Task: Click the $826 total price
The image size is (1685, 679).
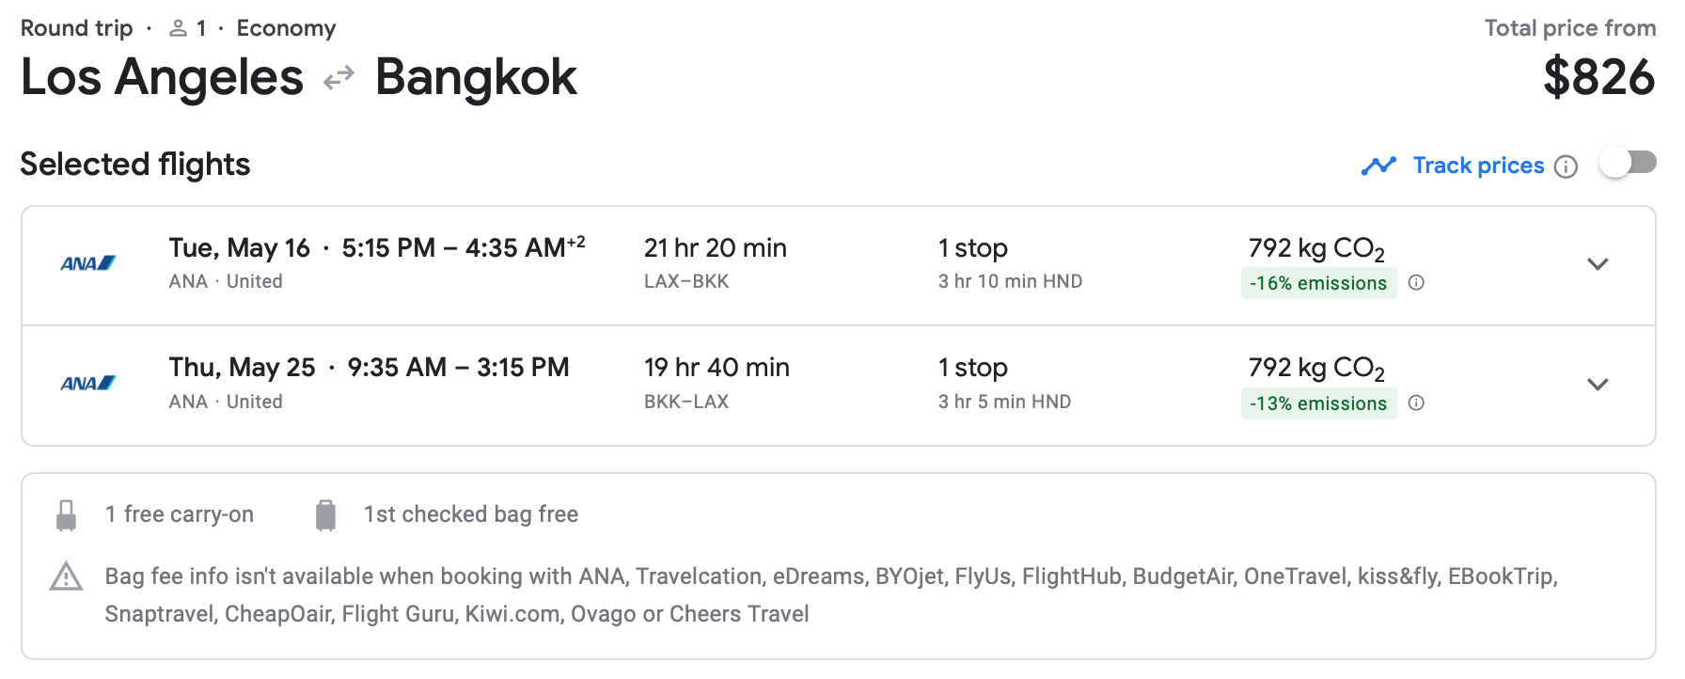Action: pyautogui.click(x=1598, y=77)
